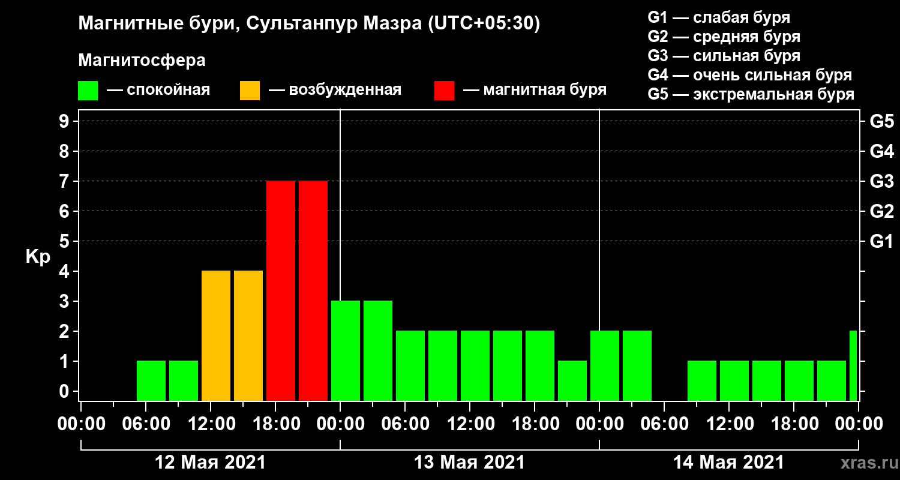Click the '— возбужденная' legend label
Viewport: 900px width, 480px height.
335,90
